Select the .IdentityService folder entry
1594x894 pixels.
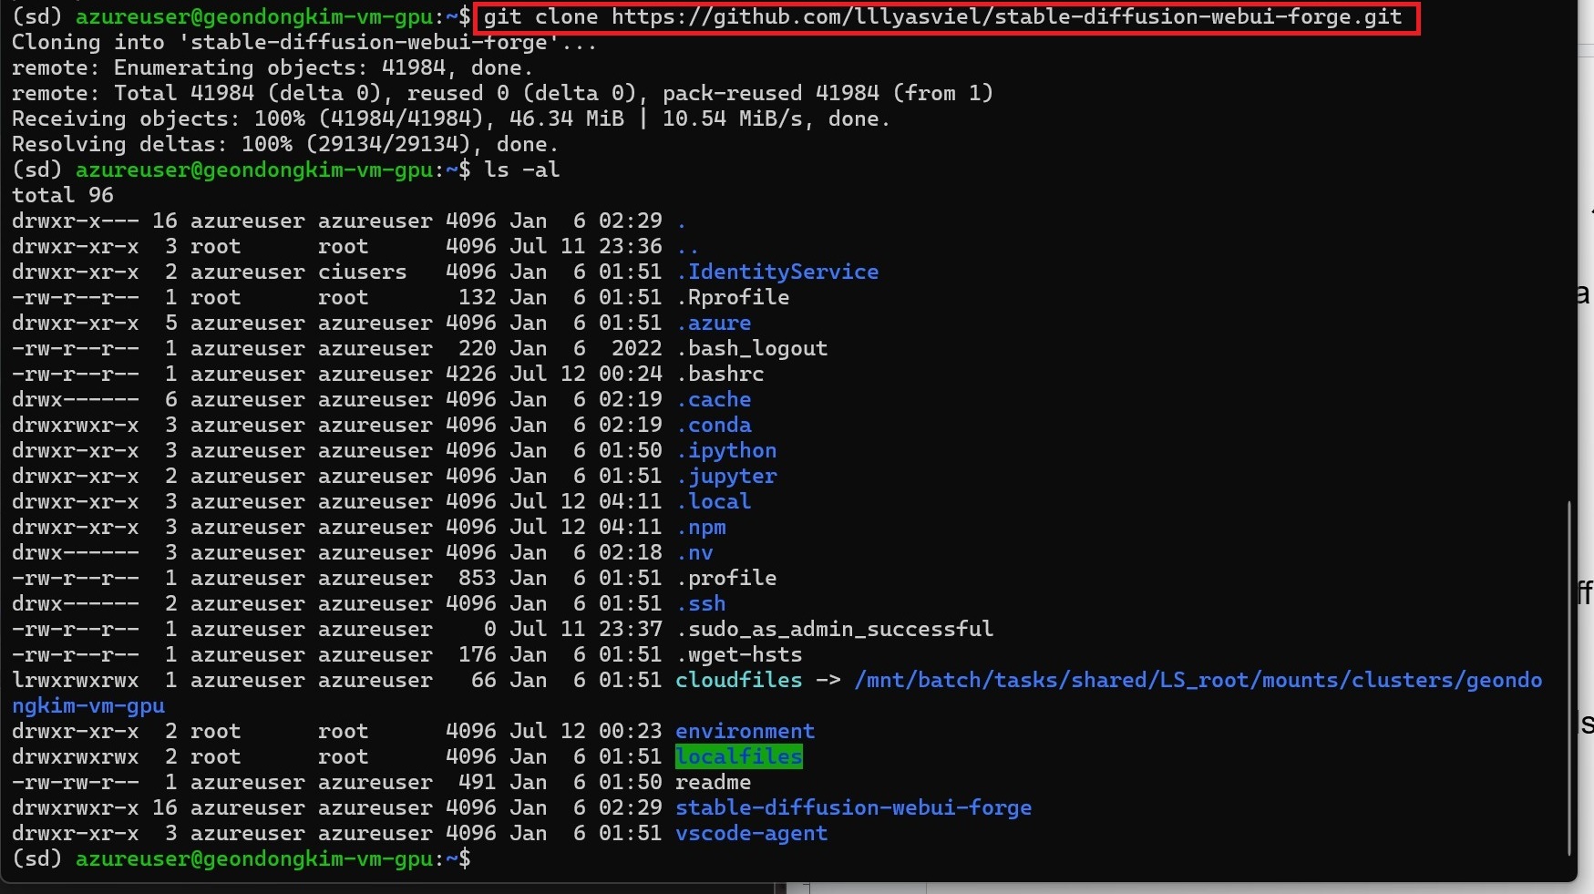pos(777,272)
